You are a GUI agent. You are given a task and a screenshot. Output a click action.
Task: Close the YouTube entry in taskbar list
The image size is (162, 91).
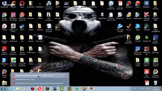tap(66, 76)
